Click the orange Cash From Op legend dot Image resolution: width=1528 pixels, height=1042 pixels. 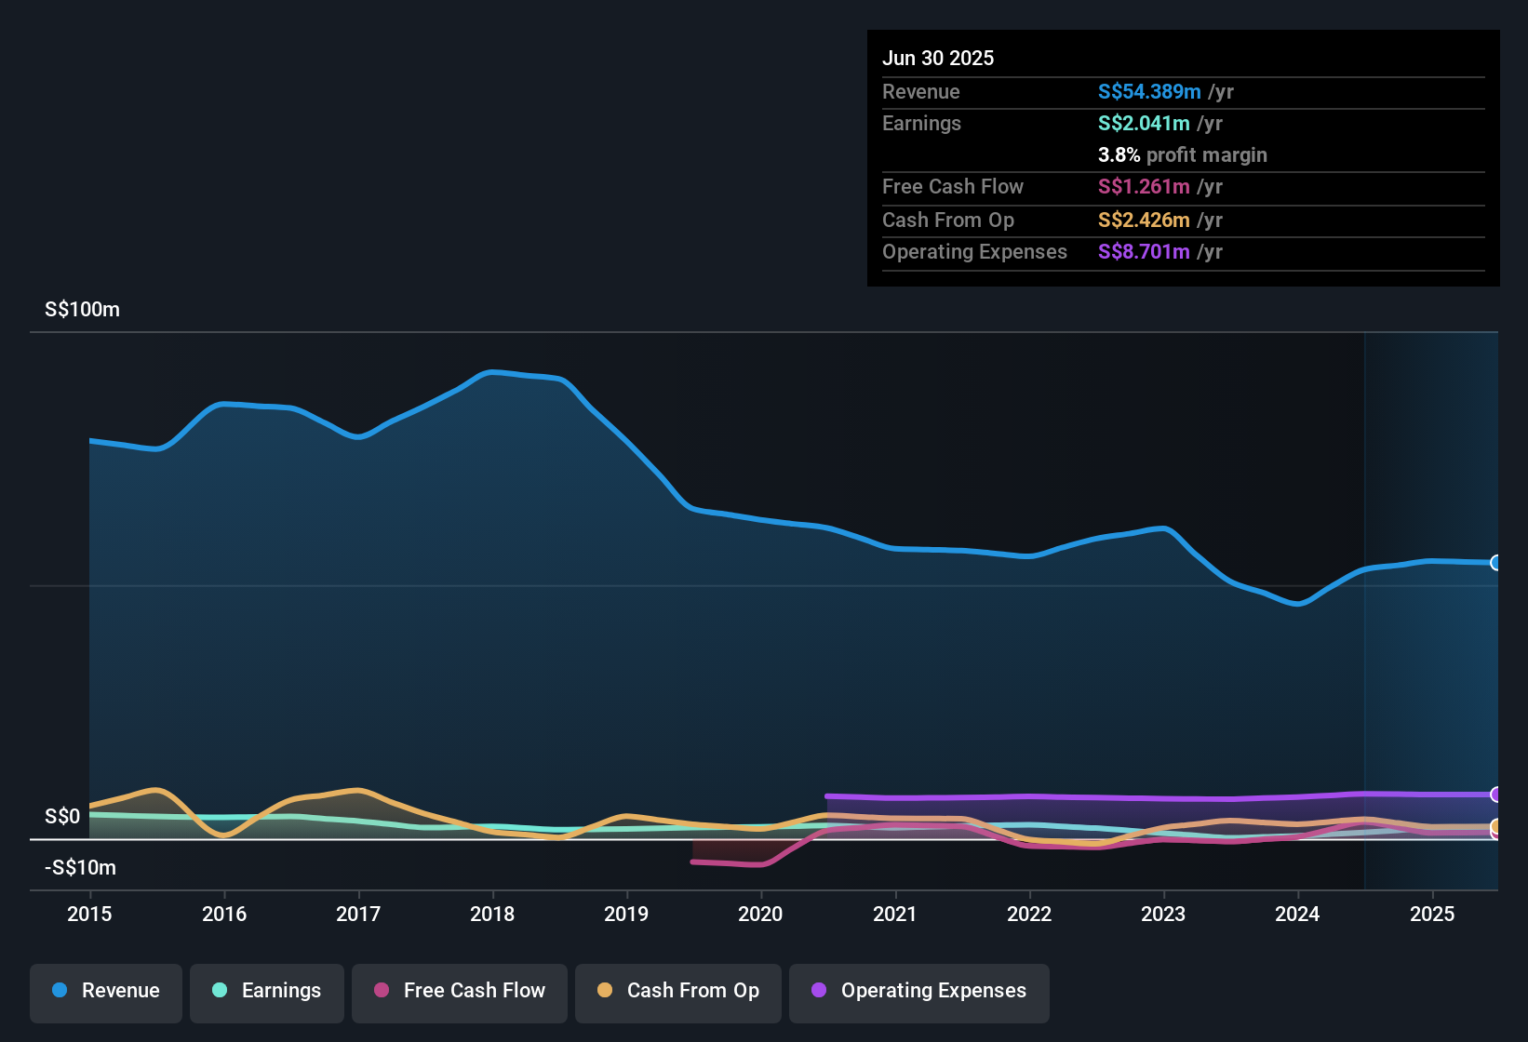605,990
